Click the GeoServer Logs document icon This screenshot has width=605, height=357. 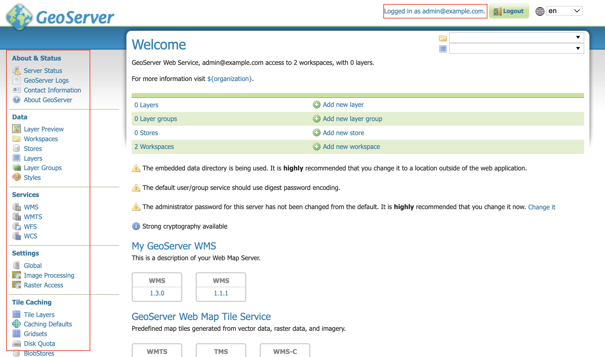point(17,80)
